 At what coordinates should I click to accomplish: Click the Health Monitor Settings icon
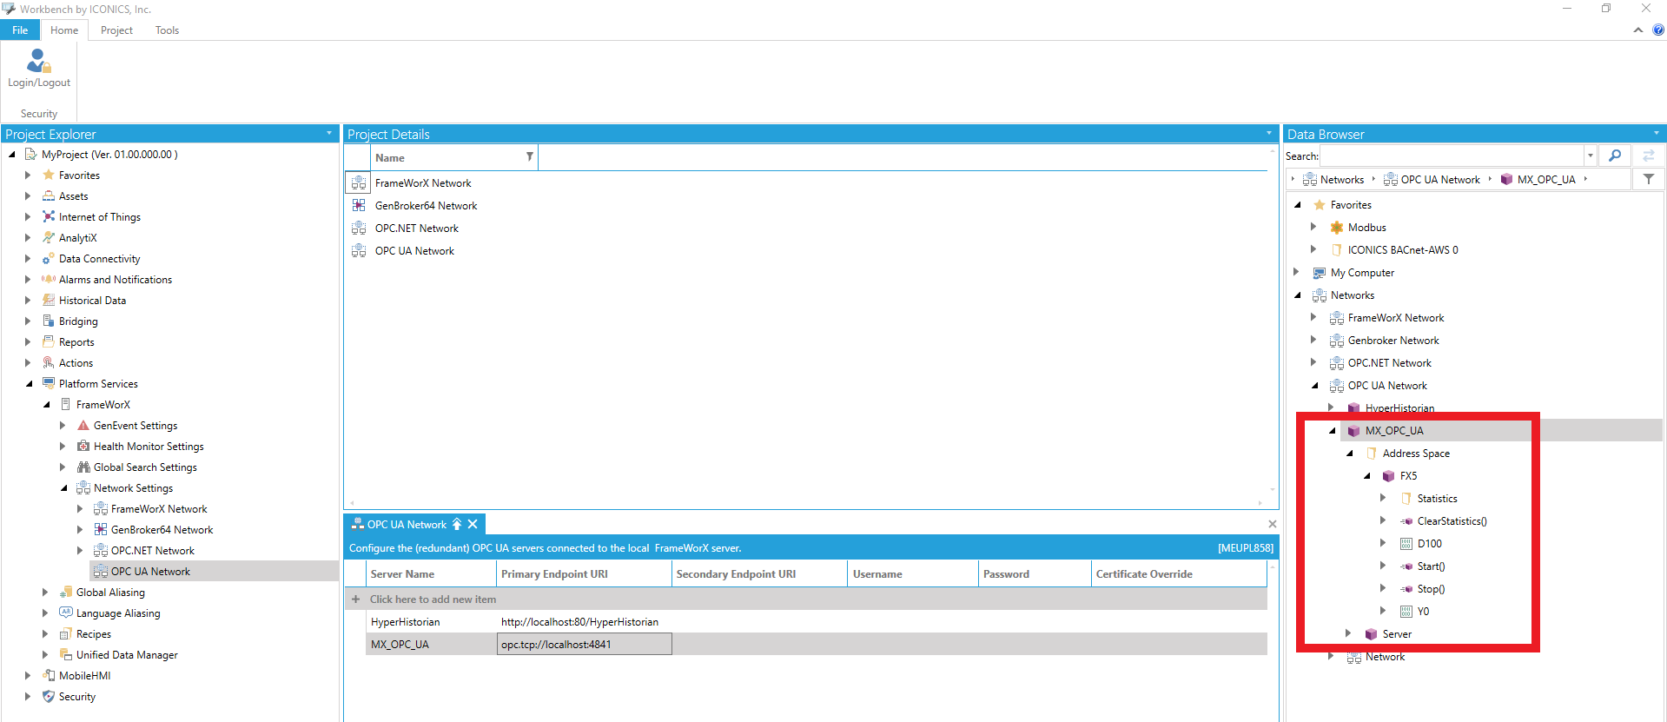click(x=83, y=447)
